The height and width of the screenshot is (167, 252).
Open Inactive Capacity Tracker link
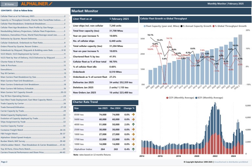33,126
